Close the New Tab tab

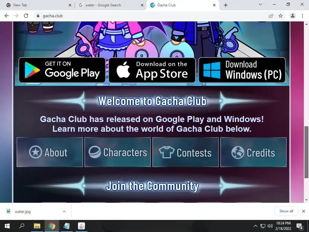pos(70,5)
